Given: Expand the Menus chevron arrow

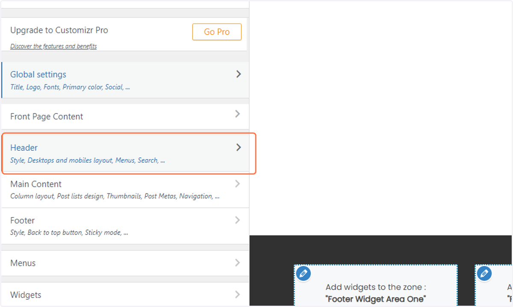Looking at the screenshot, I should (238, 262).
